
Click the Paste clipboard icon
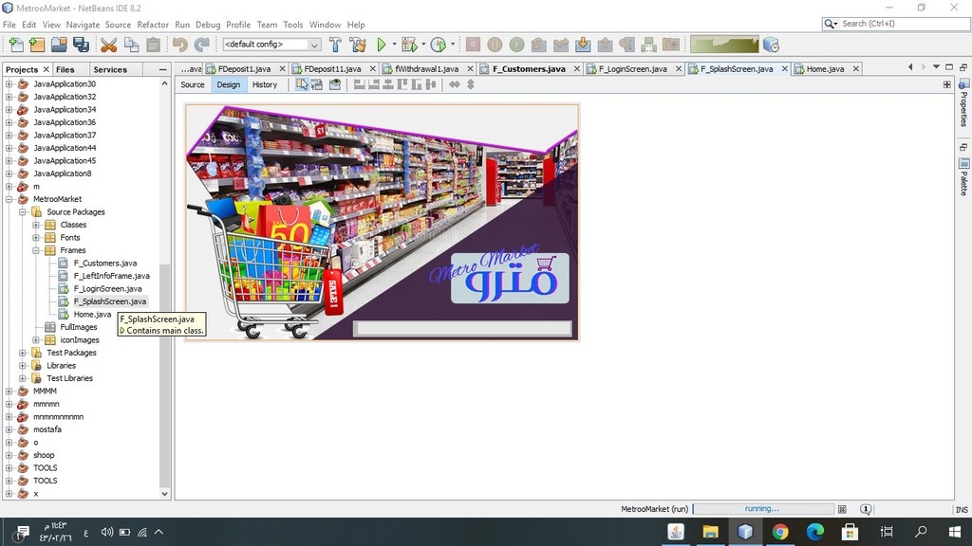(x=153, y=45)
